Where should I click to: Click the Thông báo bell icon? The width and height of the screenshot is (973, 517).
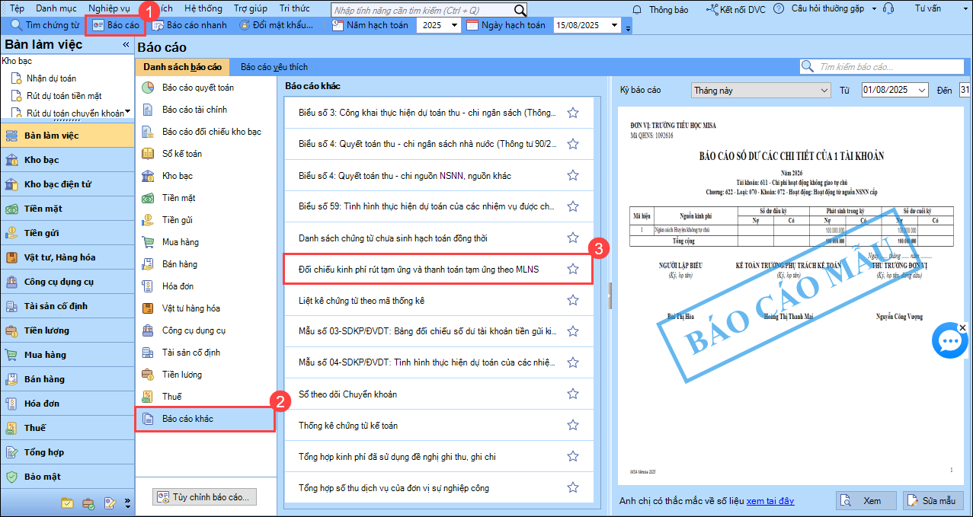(637, 9)
